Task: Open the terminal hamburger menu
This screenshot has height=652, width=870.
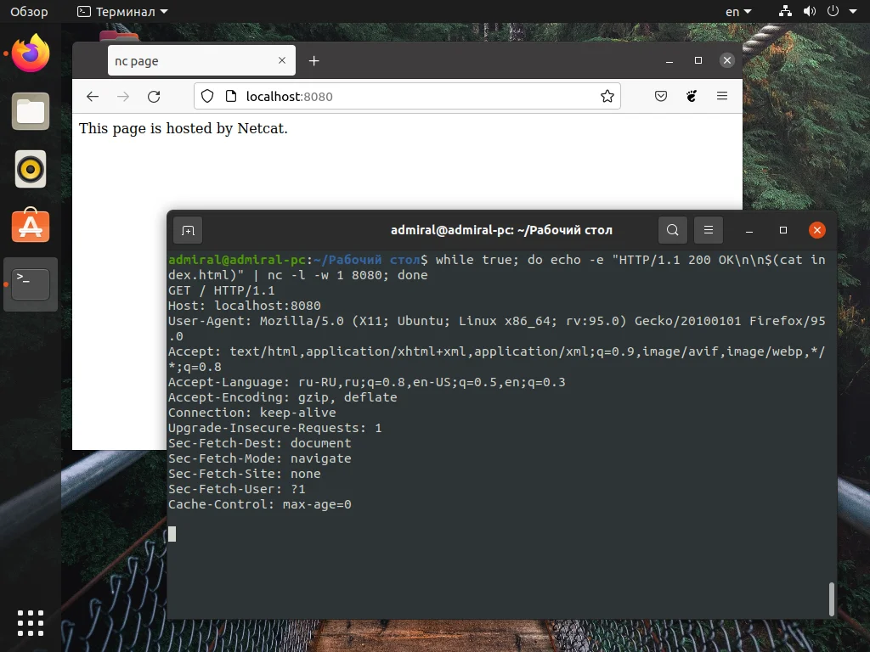Action: click(708, 230)
